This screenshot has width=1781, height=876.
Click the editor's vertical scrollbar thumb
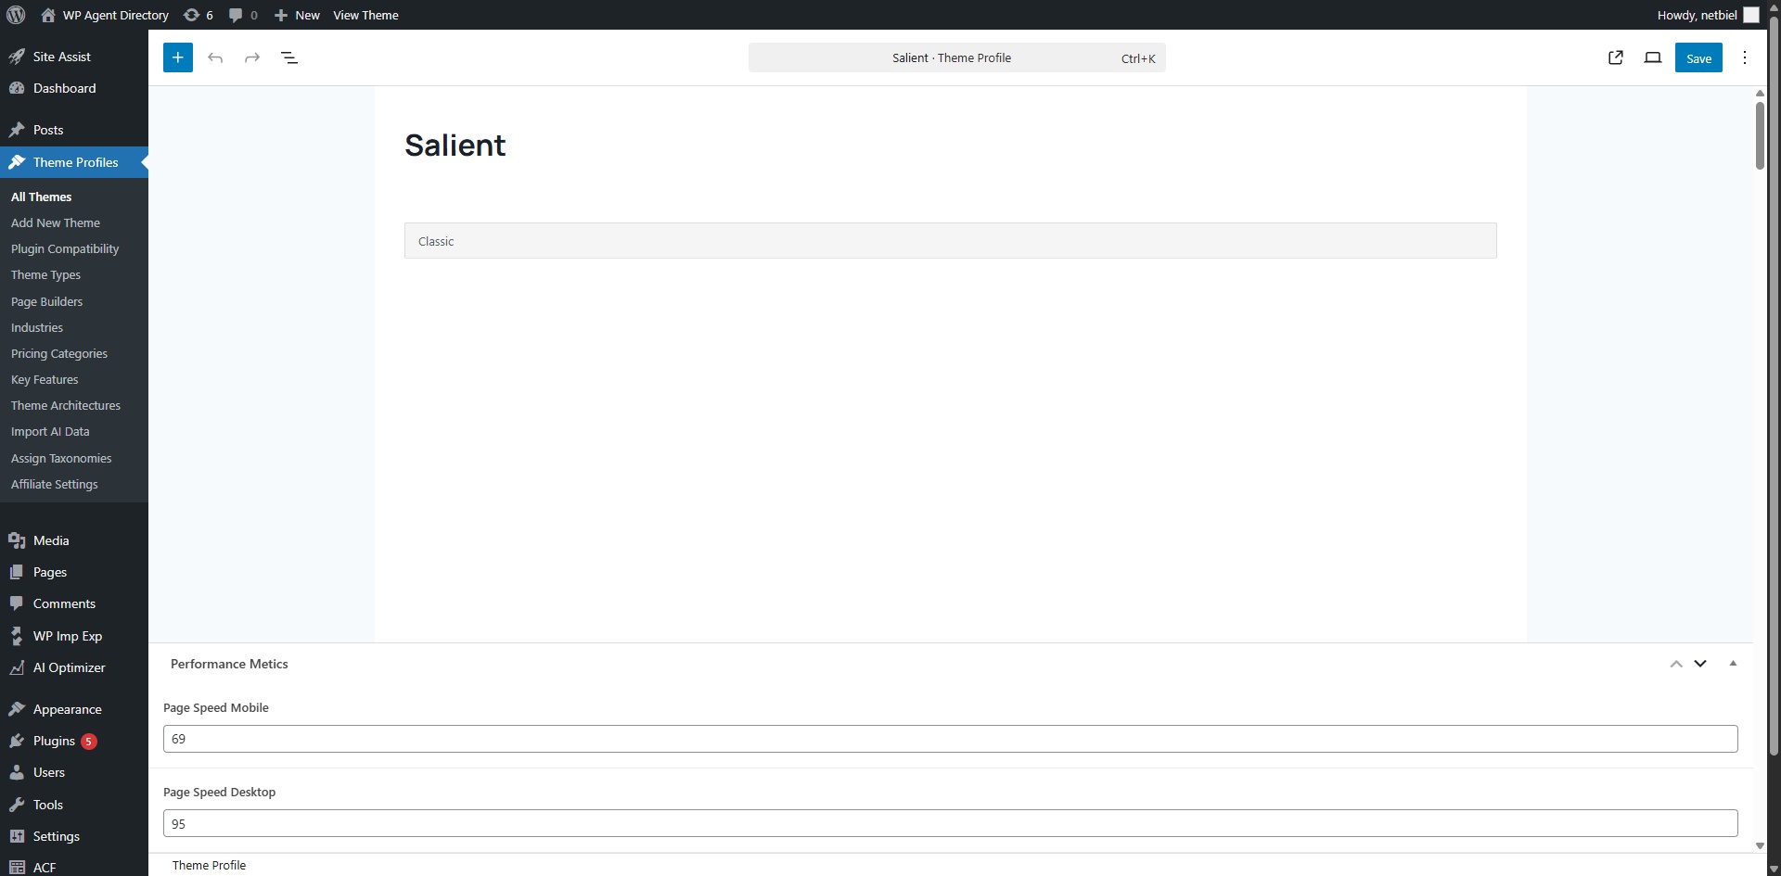pyautogui.click(x=1760, y=135)
